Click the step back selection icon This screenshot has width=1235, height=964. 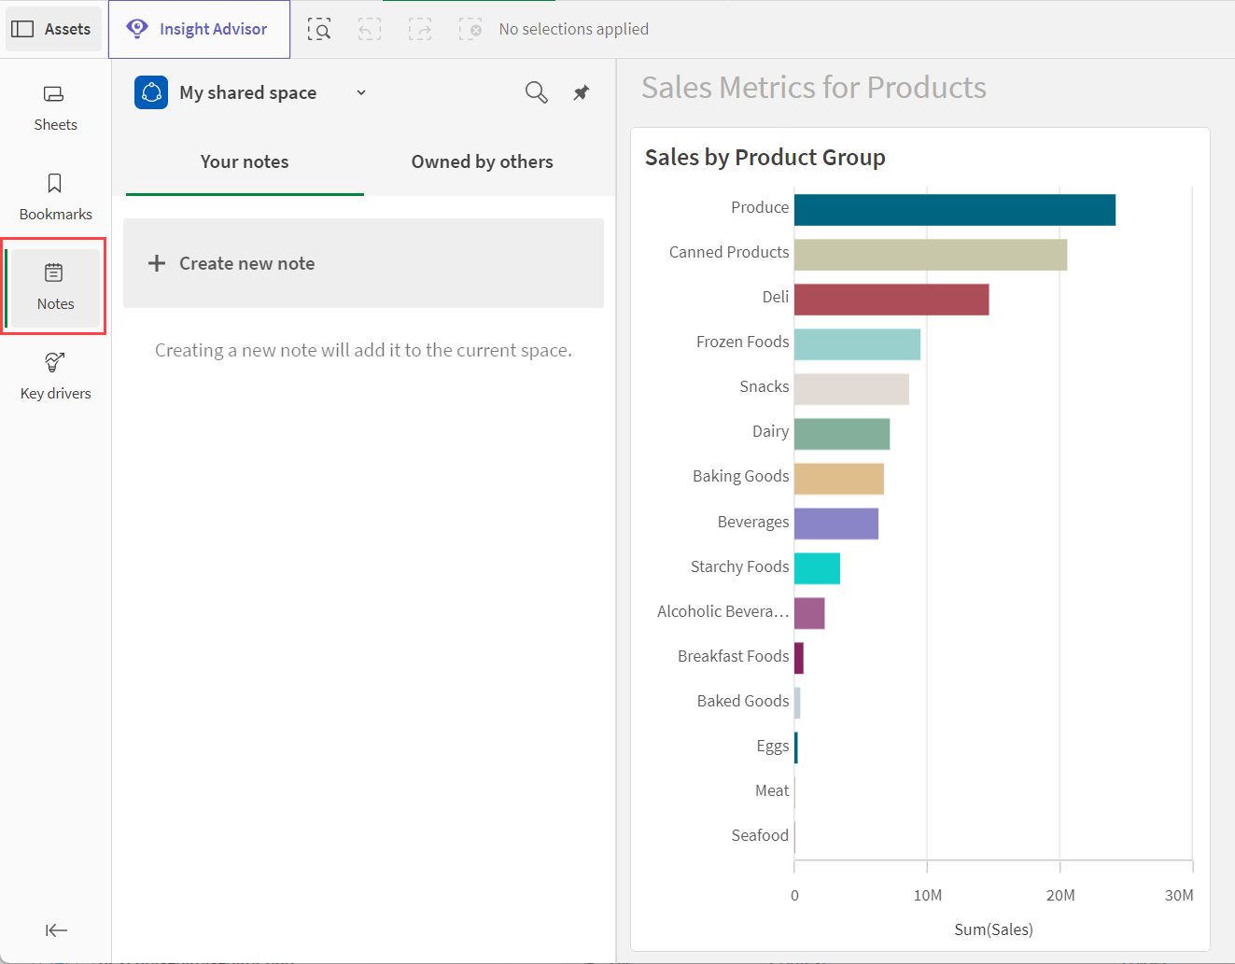click(x=370, y=29)
